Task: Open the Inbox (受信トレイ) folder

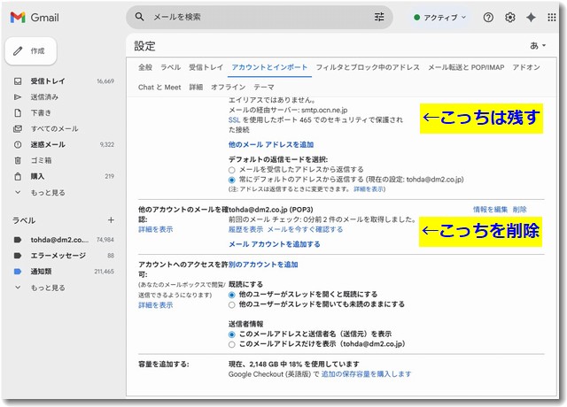Action: 48,81
